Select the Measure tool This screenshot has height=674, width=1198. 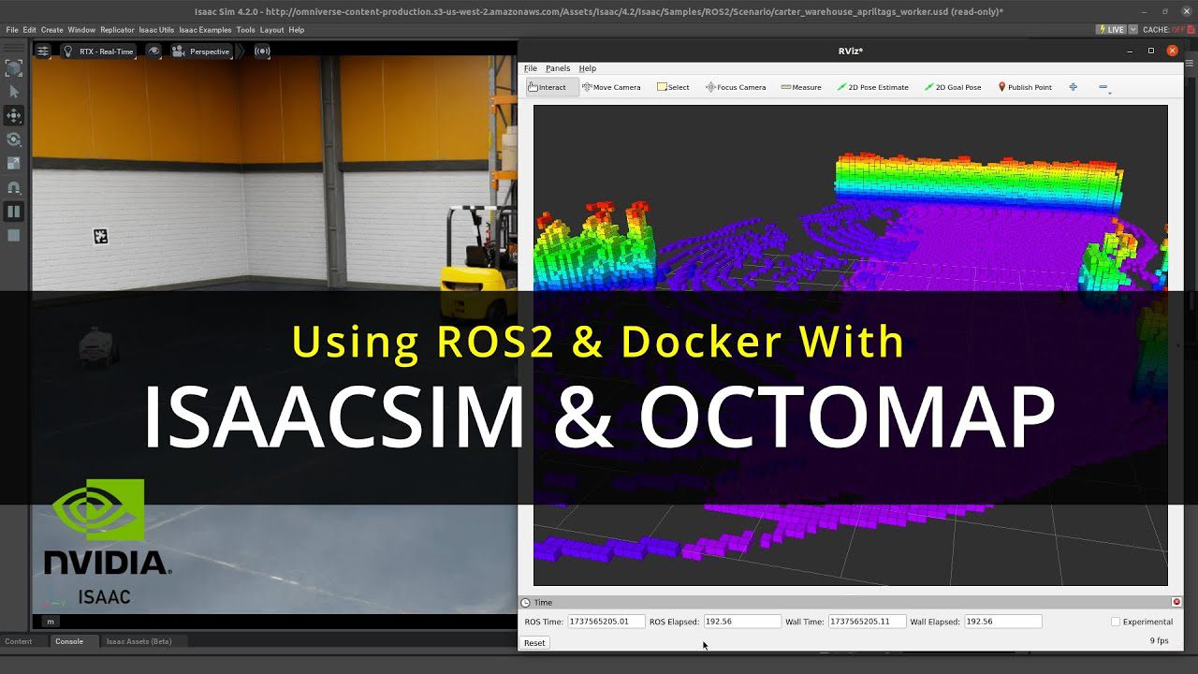pos(801,87)
